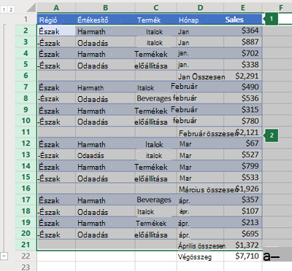Image resolution: width=292 pixels, height=271 pixels.
Task: Click the $1,372 total cell
Action: tap(243, 245)
